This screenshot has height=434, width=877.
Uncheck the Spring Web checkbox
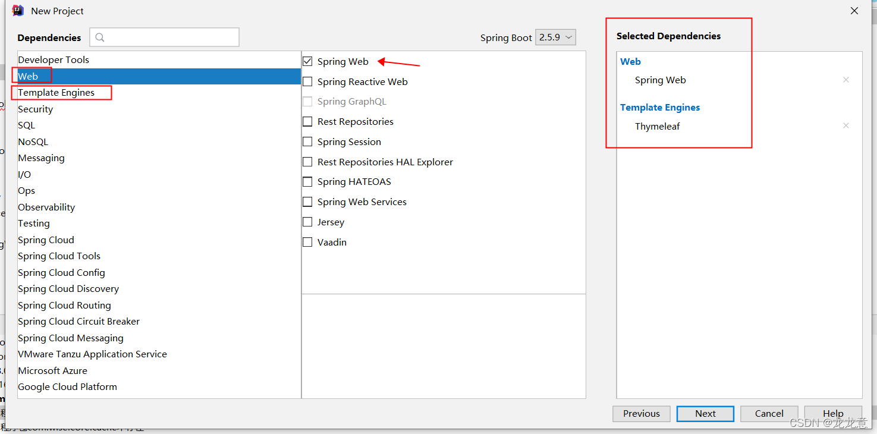307,61
